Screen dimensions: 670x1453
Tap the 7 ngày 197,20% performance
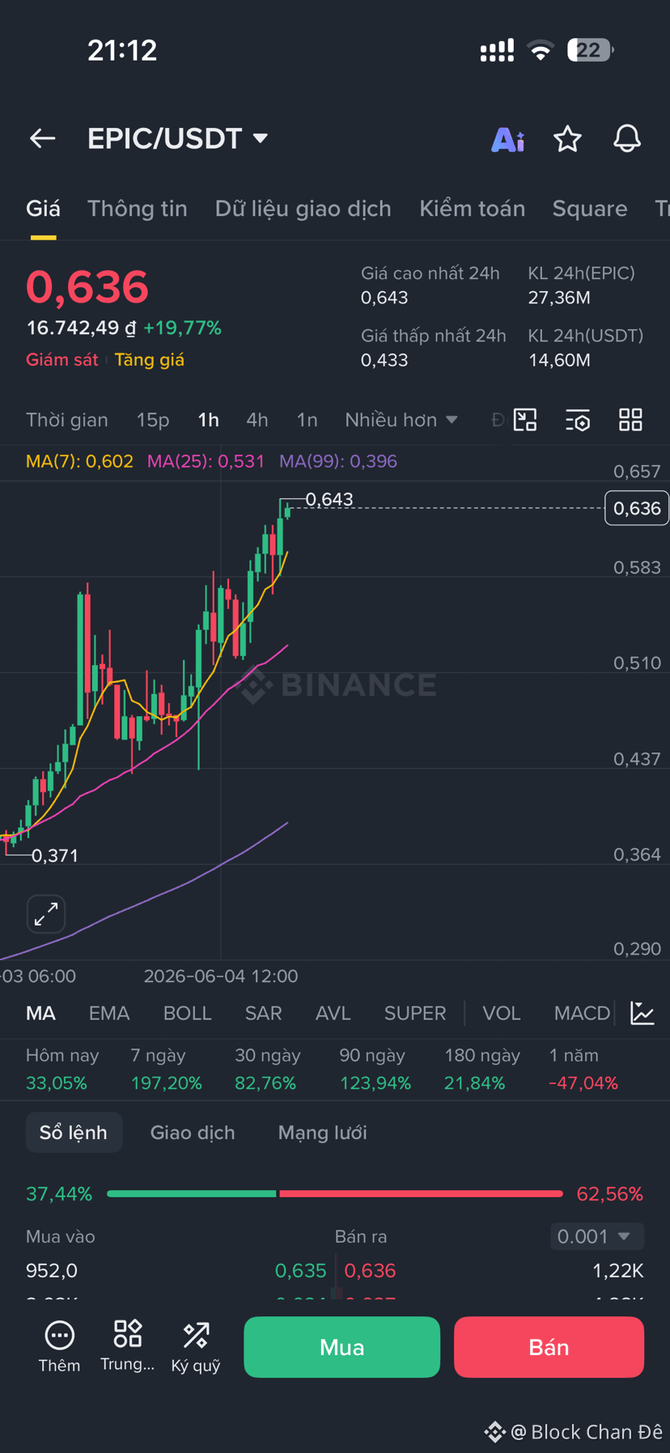coord(167,1069)
